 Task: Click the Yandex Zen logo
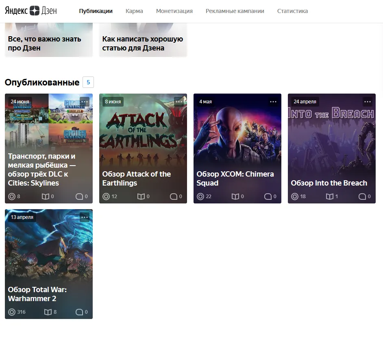[x=31, y=11]
